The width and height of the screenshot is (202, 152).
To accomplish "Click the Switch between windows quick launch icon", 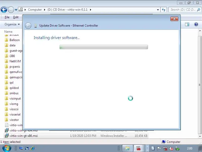I will point(27,148).
